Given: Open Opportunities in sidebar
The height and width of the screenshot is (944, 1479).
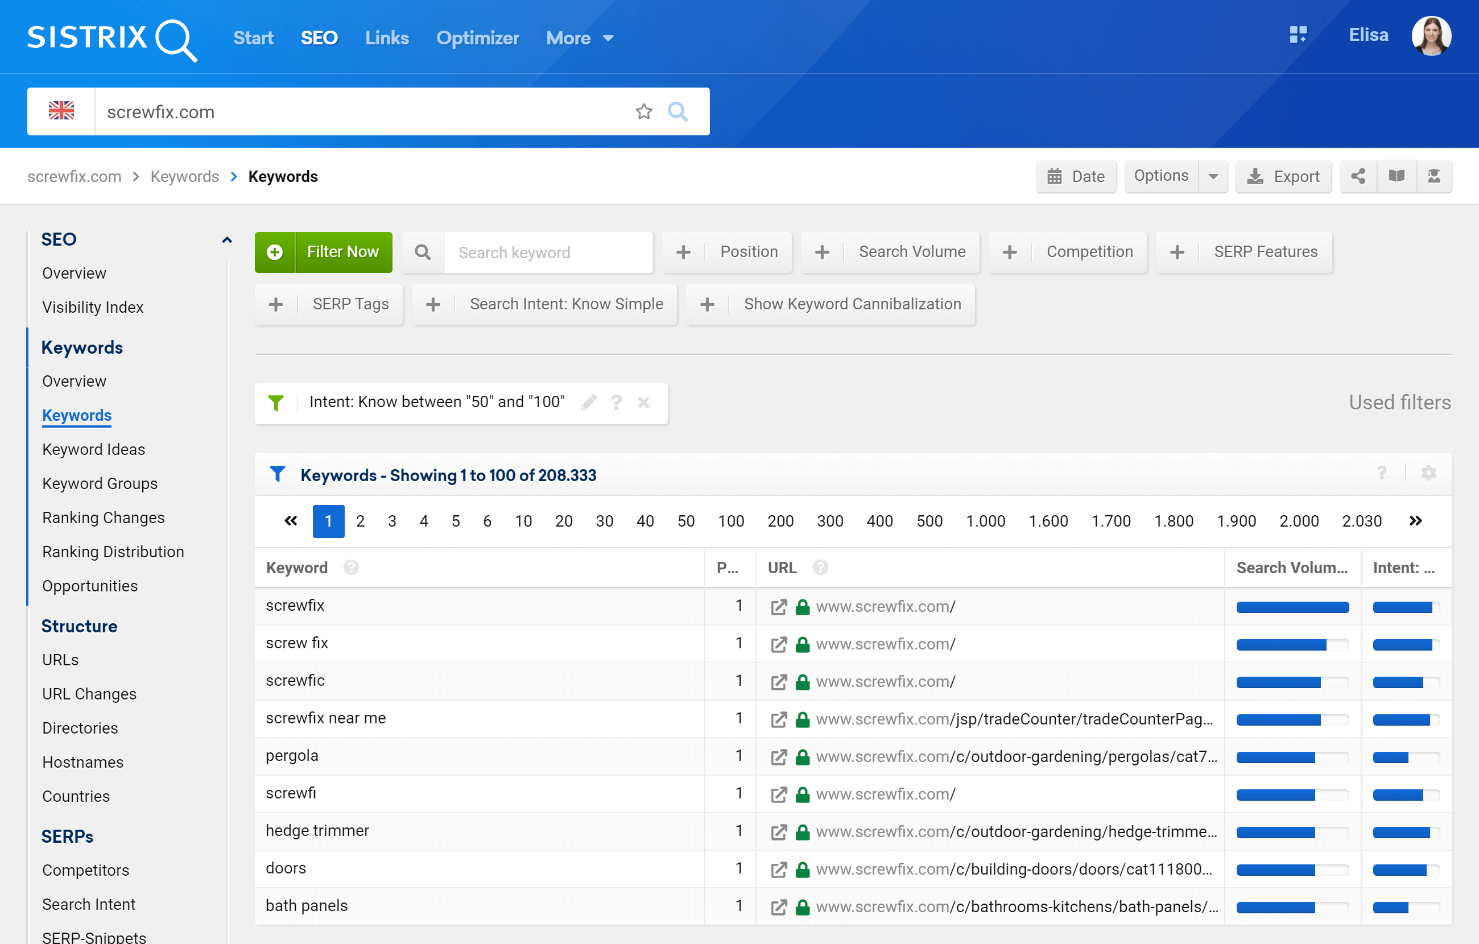Looking at the screenshot, I should (x=90, y=586).
